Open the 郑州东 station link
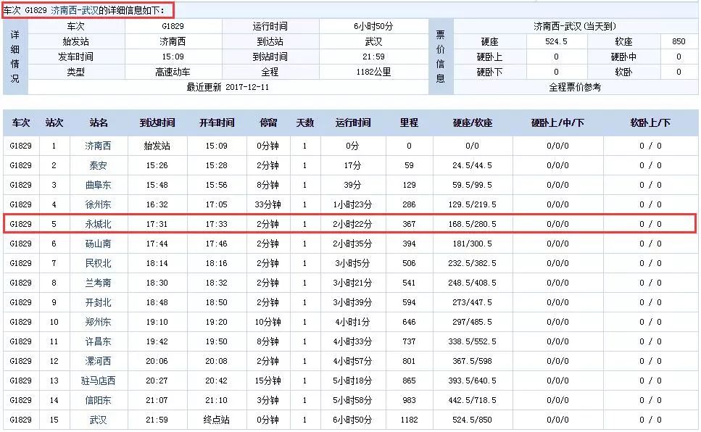Image resolution: width=701 pixels, height=432 pixels. (x=98, y=322)
